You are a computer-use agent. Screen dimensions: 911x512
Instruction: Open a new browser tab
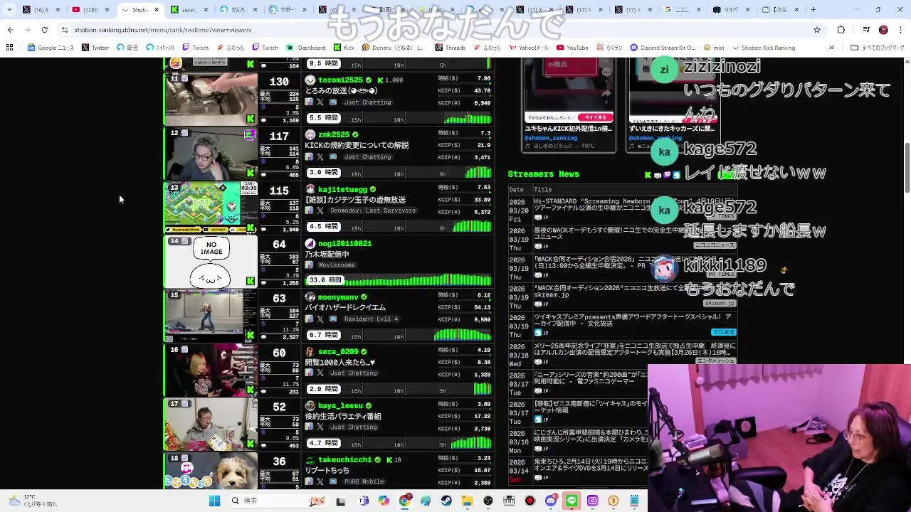coord(813,9)
